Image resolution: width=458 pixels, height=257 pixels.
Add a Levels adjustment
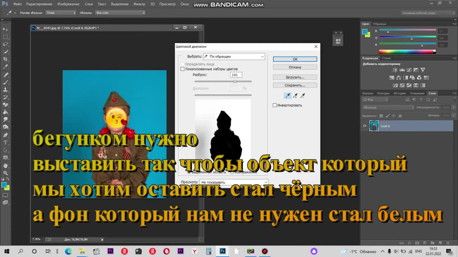(x=402, y=70)
